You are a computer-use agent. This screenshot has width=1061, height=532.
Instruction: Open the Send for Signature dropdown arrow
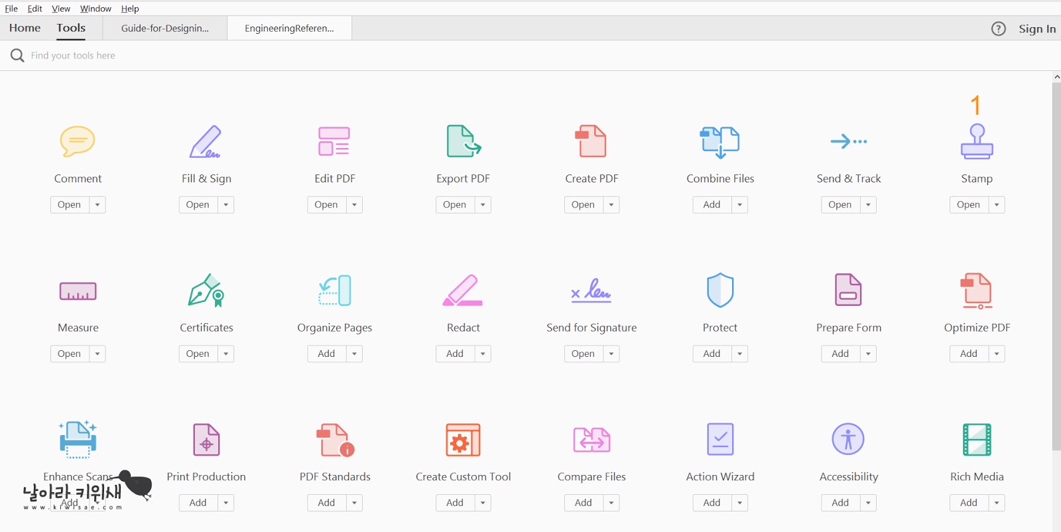(611, 354)
